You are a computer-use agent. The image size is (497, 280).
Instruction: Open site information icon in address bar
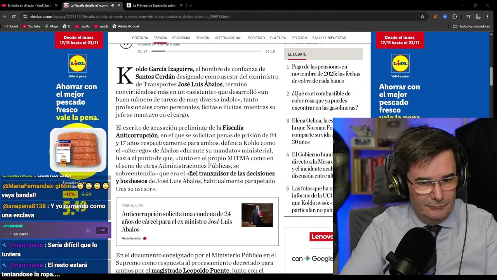pos(25,17)
